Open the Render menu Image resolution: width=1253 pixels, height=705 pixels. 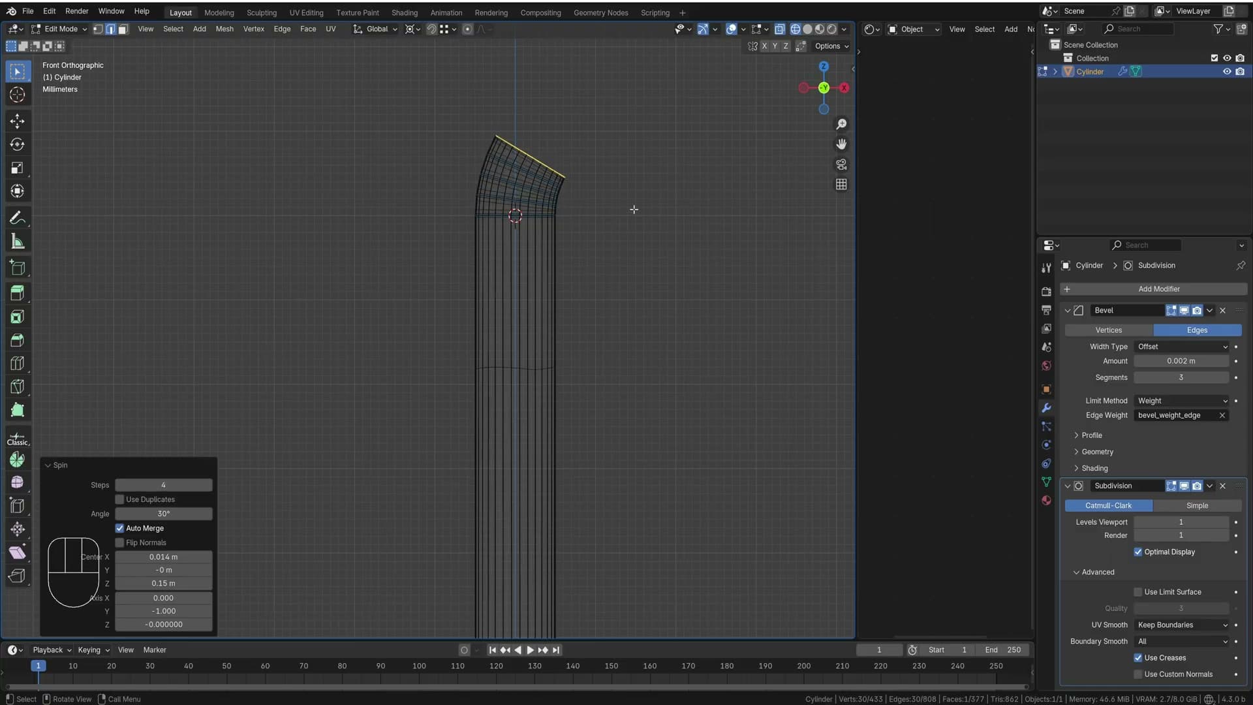pos(76,11)
